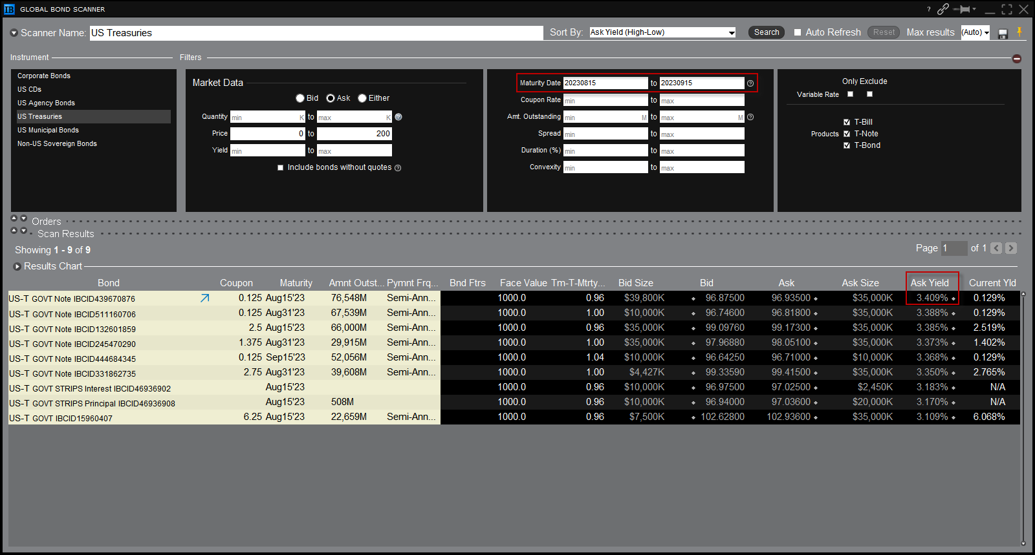Click help icon beside Include bonds without quotes
The width and height of the screenshot is (1035, 555).
click(398, 168)
